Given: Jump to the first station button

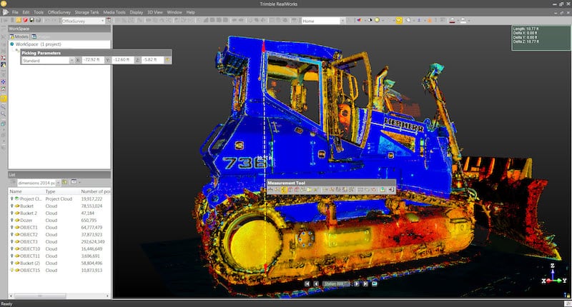Looking at the screenshot, I should [307, 283].
